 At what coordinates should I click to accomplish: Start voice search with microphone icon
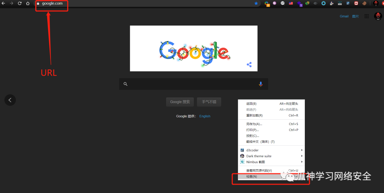coord(261,84)
